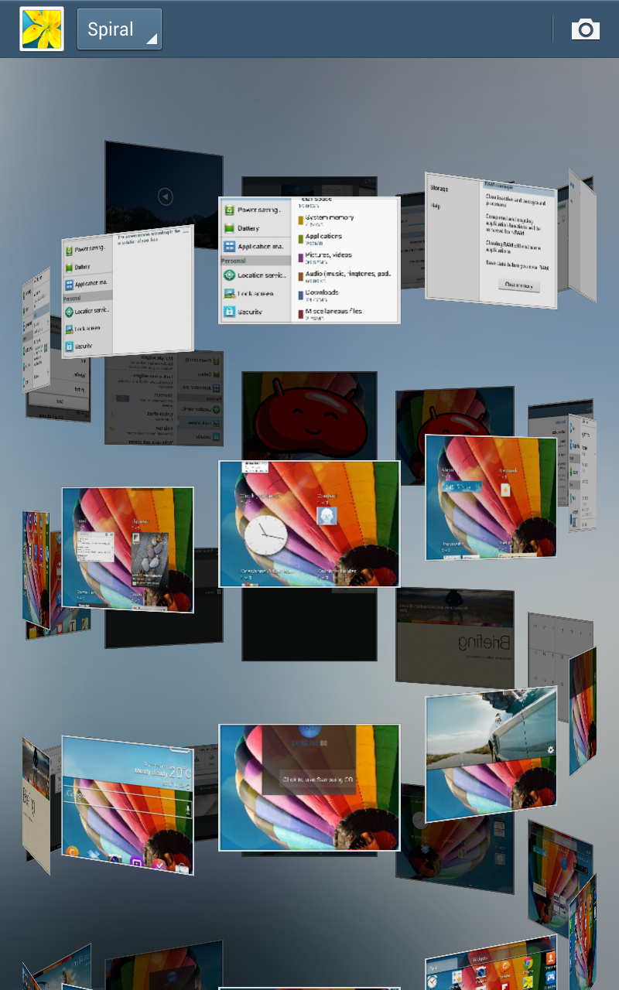Open the Samsung sign-in balloon screenshot

click(309, 787)
